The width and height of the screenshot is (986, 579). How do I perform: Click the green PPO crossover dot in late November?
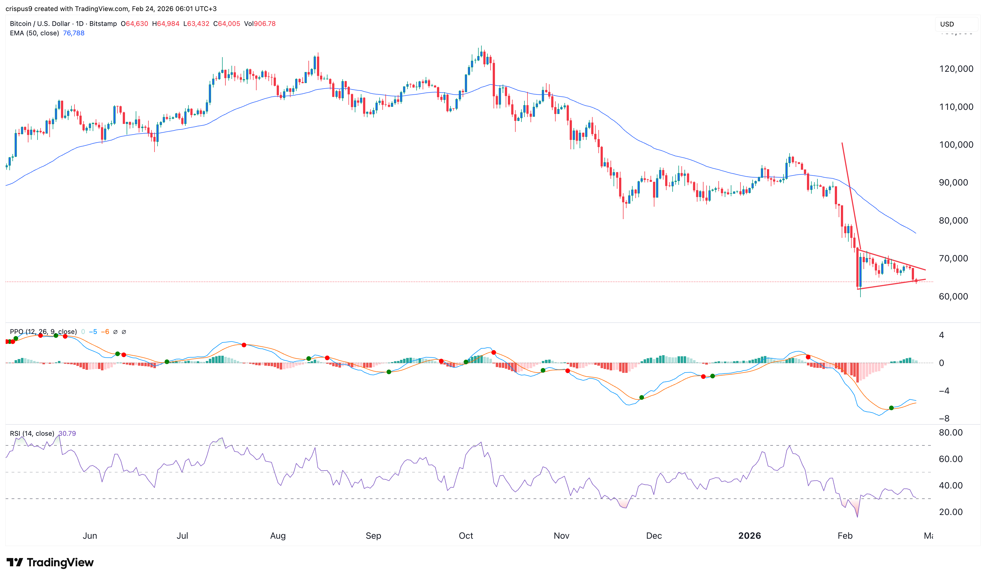pyautogui.click(x=642, y=397)
